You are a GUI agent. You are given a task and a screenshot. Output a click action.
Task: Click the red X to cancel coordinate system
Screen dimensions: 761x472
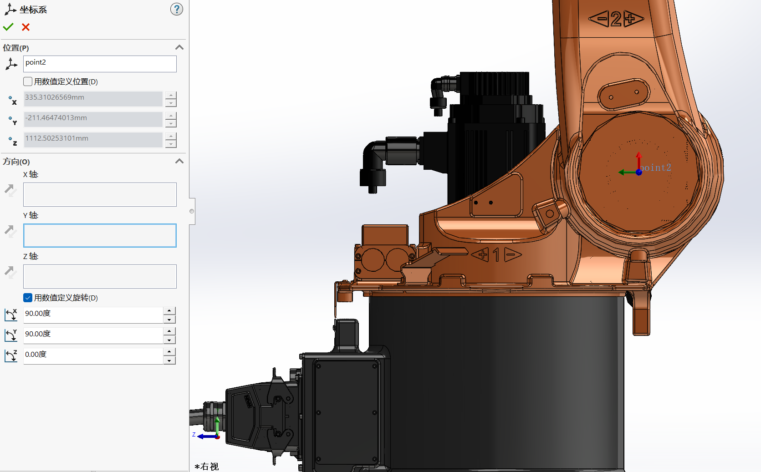(26, 27)
